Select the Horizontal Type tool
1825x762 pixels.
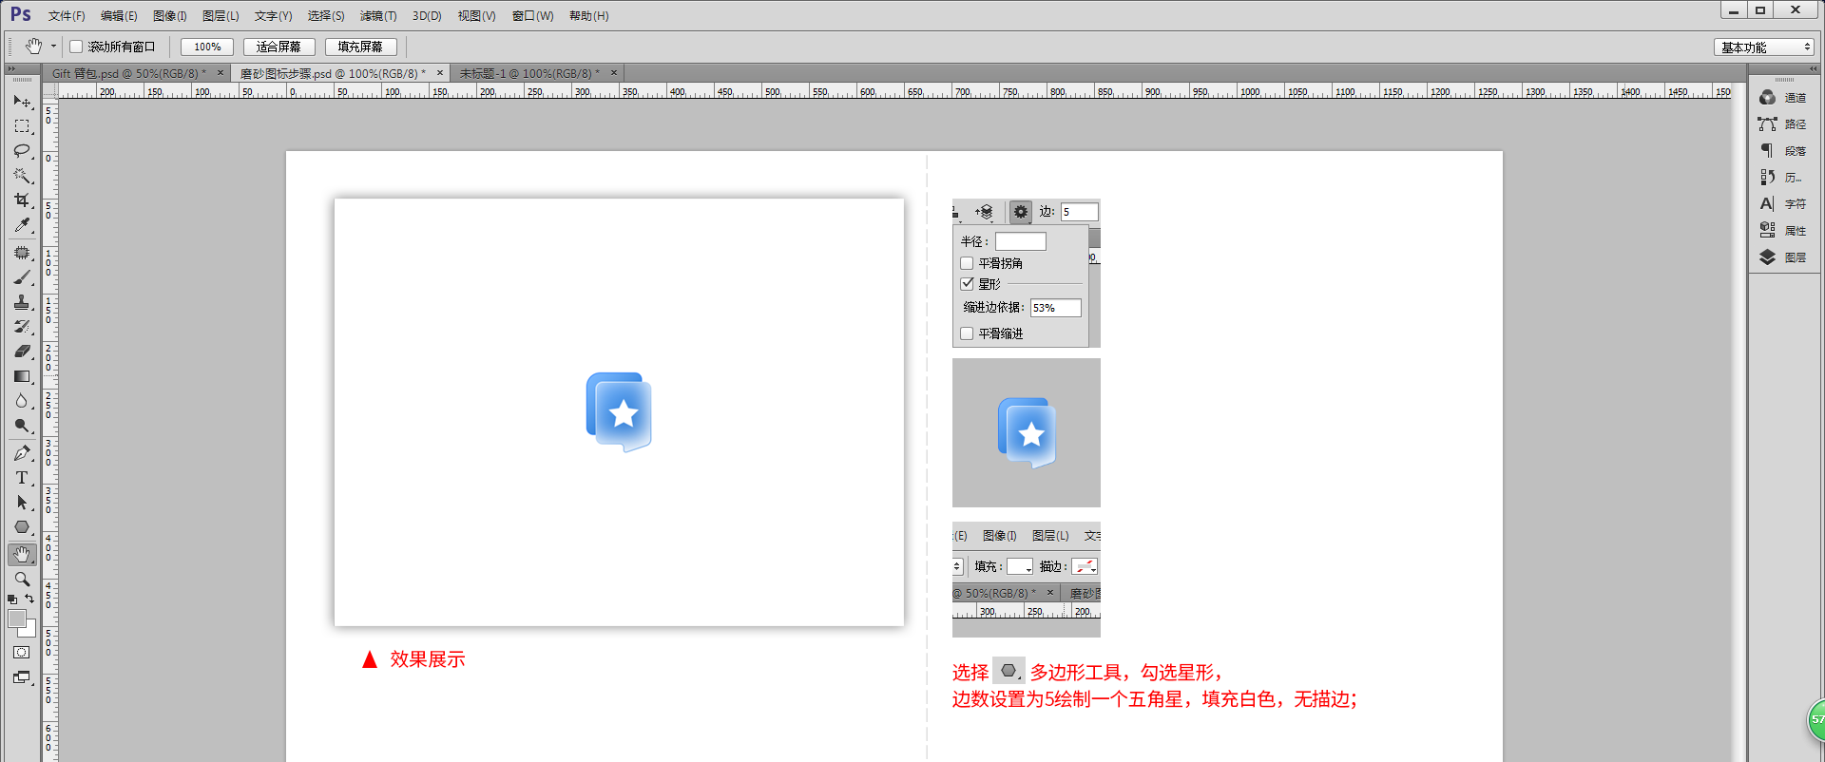[22, 478]
